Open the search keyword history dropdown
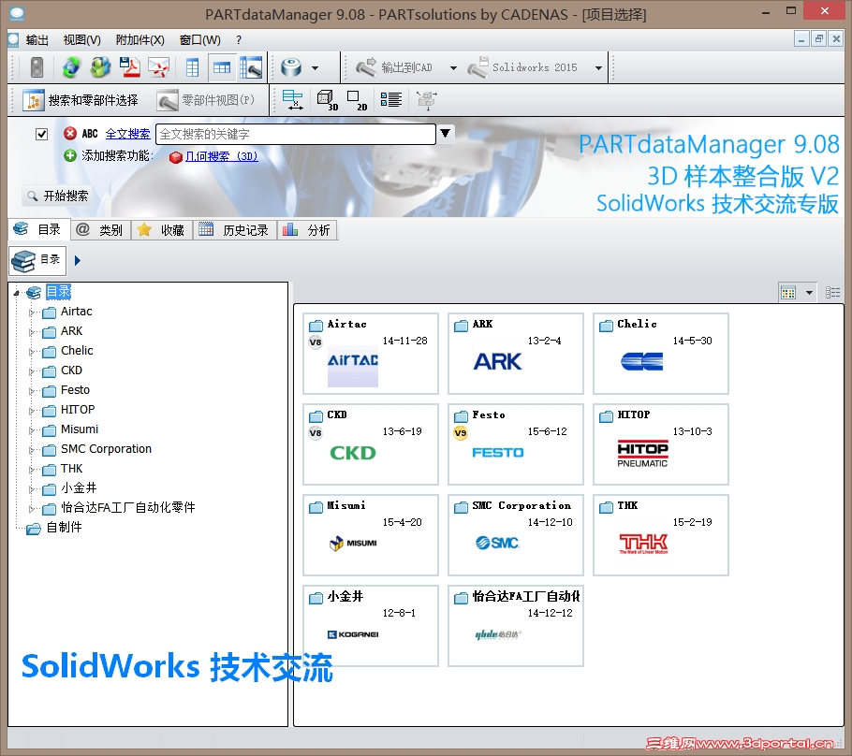 point(445,133)
